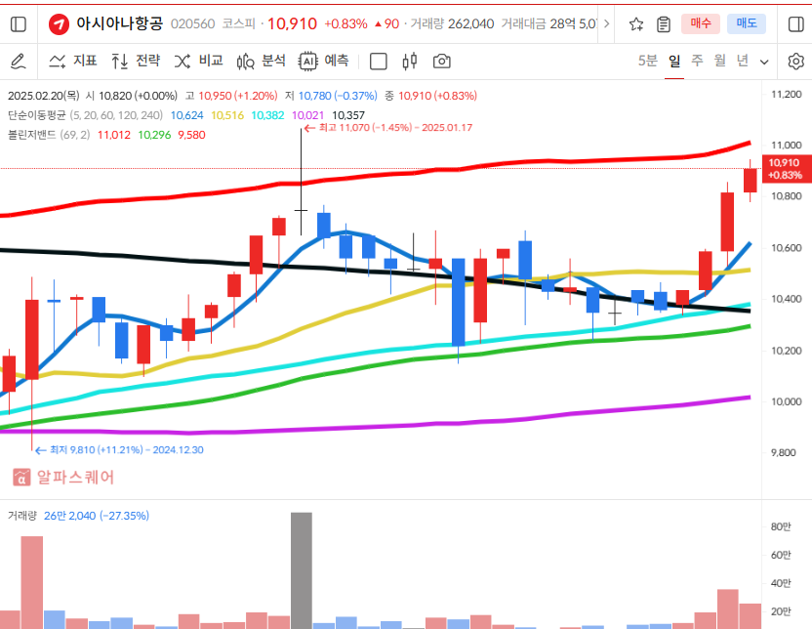Image resolution: width=812 pixels, height=629 pixels.
Task: Click the square layout icon
Action: (378, 62)
